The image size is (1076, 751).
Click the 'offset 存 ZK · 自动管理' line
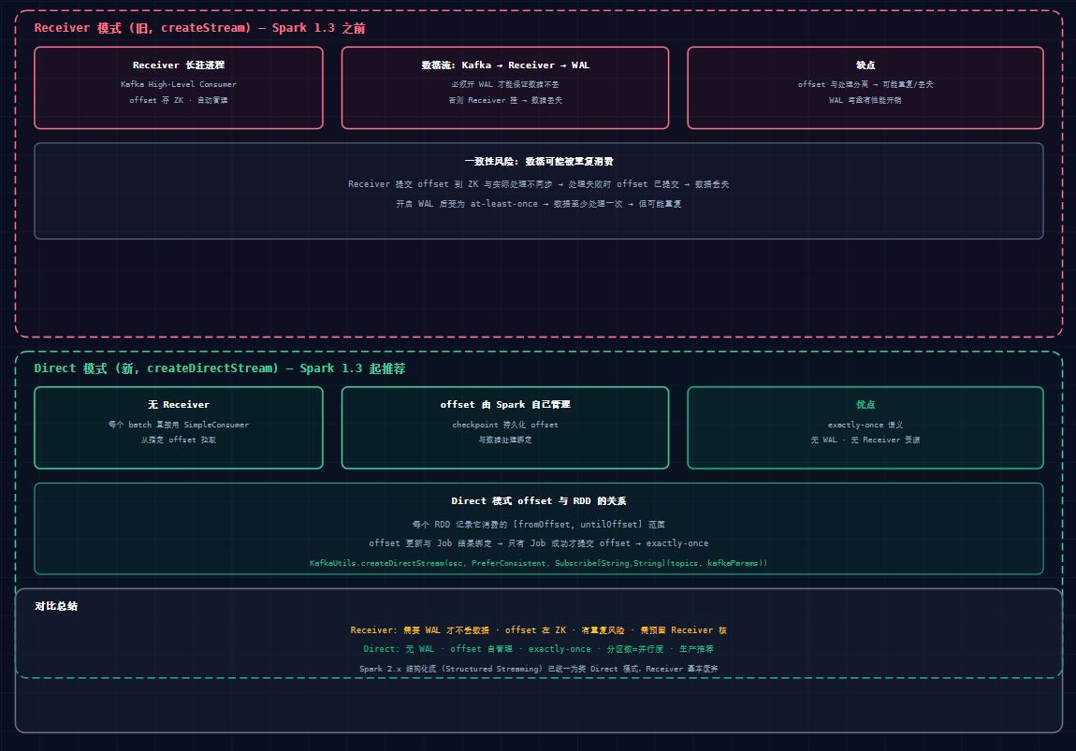(x=179, y=100)
